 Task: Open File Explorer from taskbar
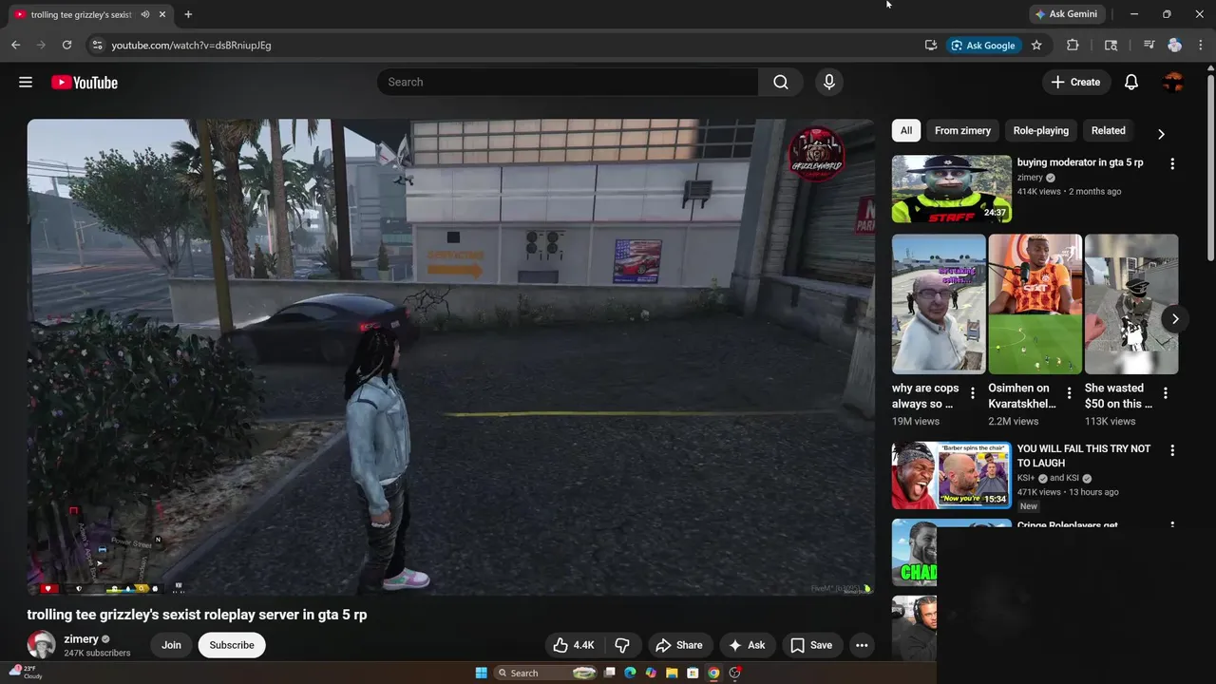[x=672, y=673]
